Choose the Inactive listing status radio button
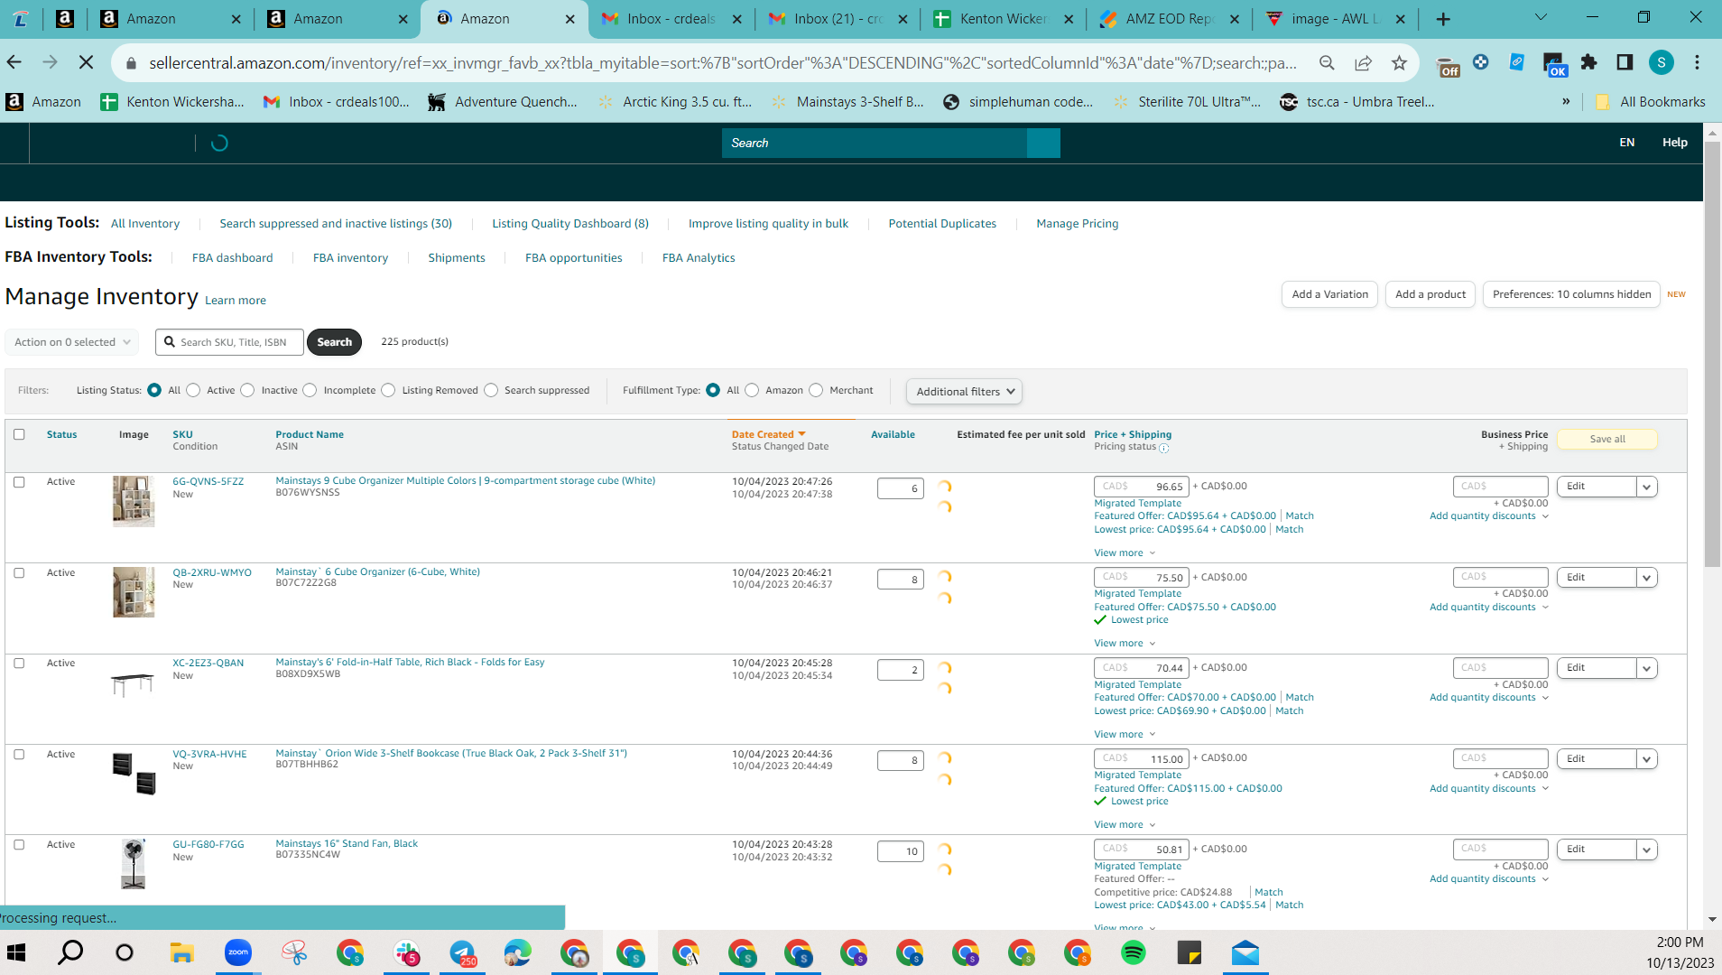 [x=247, y=390]
